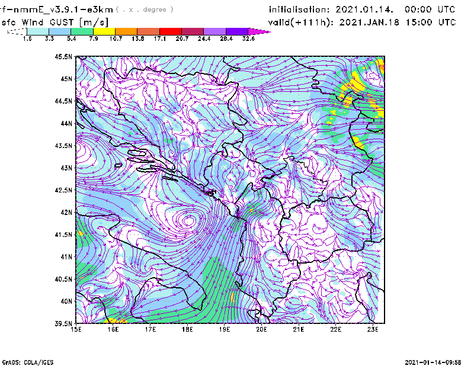Click the dashed white arrow at legend start
Screen dimensions: 474x366
coord(17,31)
